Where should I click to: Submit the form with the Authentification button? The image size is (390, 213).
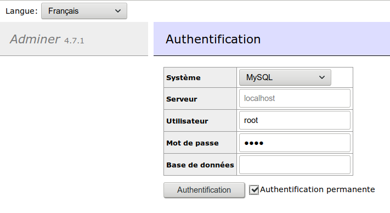point(204,190)
